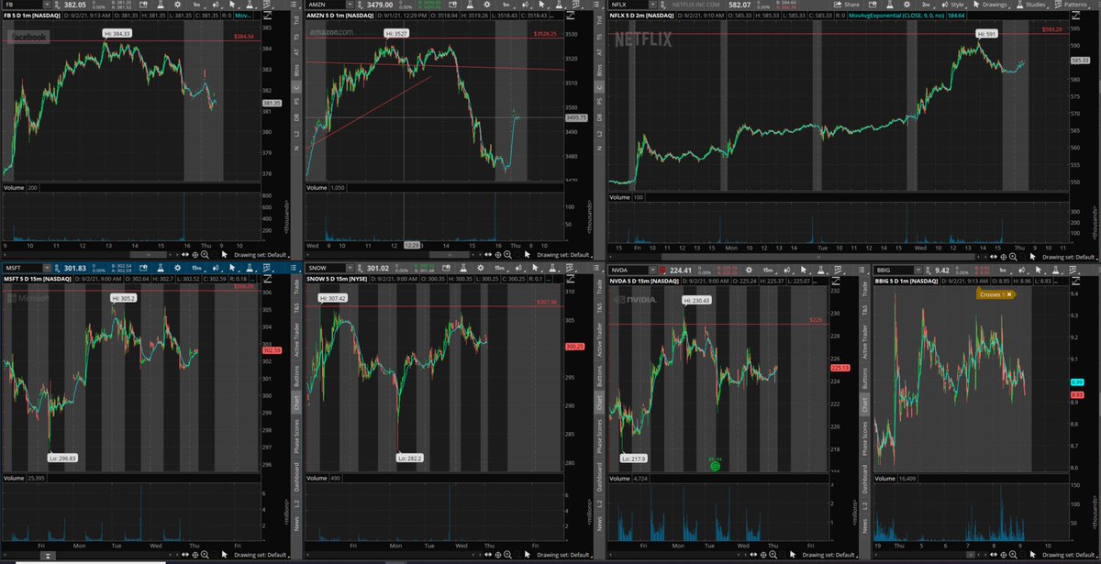This screenshot has height=564, width=1101.
Task: Open the grid list icon in MSFT chart header
Action: tap(293, 267)
